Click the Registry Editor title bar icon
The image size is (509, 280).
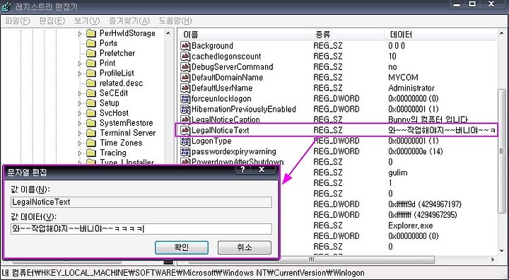6,6
